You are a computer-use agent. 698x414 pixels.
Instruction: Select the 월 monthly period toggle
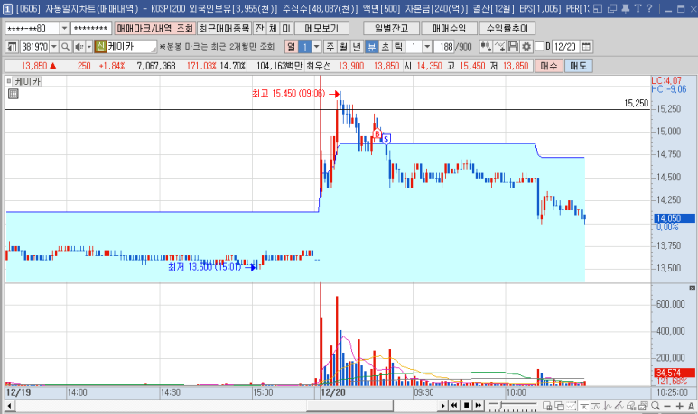click(343, 46)
